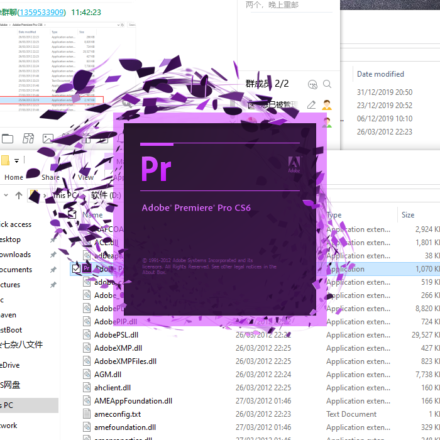Image resolution: width=440 pixels, height=440 pixels.
Task: Open the Share ribbon tab
Action: (50, 177)
